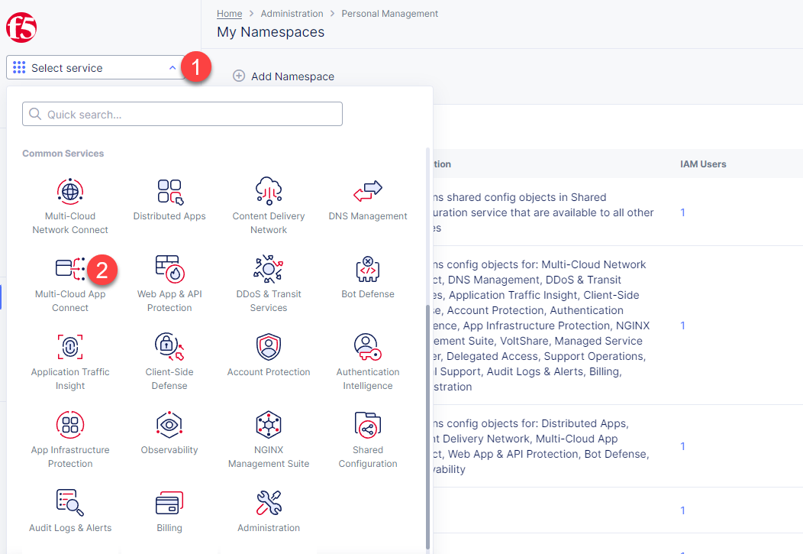Image resolution: width=803 pixels, height=554 pixels.
Task: Open Audit Logs & Alerts
Action: (70, 511)
